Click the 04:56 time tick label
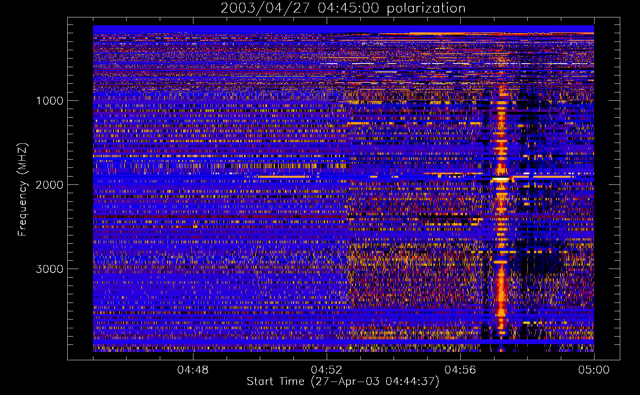This screenshot has width=640, height=395. [x=460, y=370]
